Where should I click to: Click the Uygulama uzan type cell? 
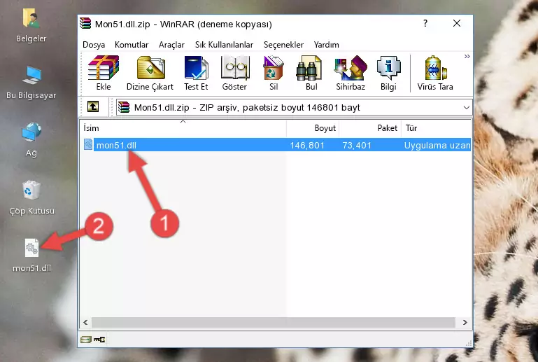point(437,145)
